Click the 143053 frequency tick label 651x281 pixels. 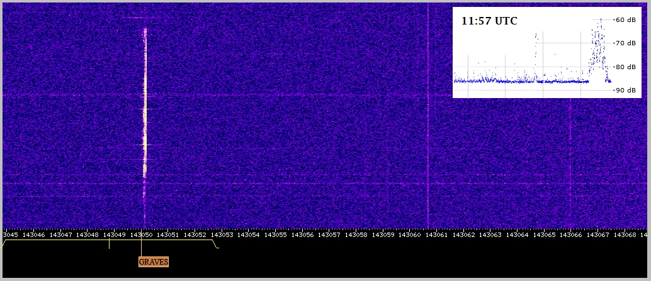222,234
